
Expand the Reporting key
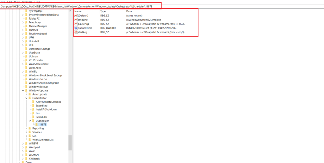[26, 128]
